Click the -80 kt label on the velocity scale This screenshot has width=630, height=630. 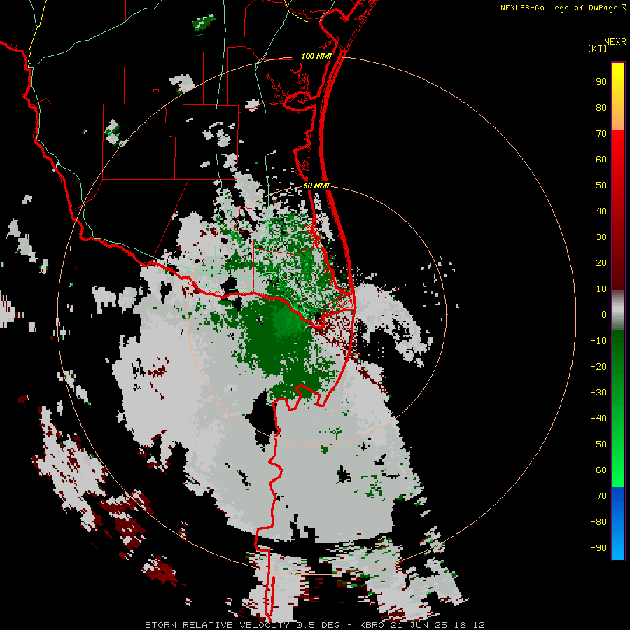(598, 522)
